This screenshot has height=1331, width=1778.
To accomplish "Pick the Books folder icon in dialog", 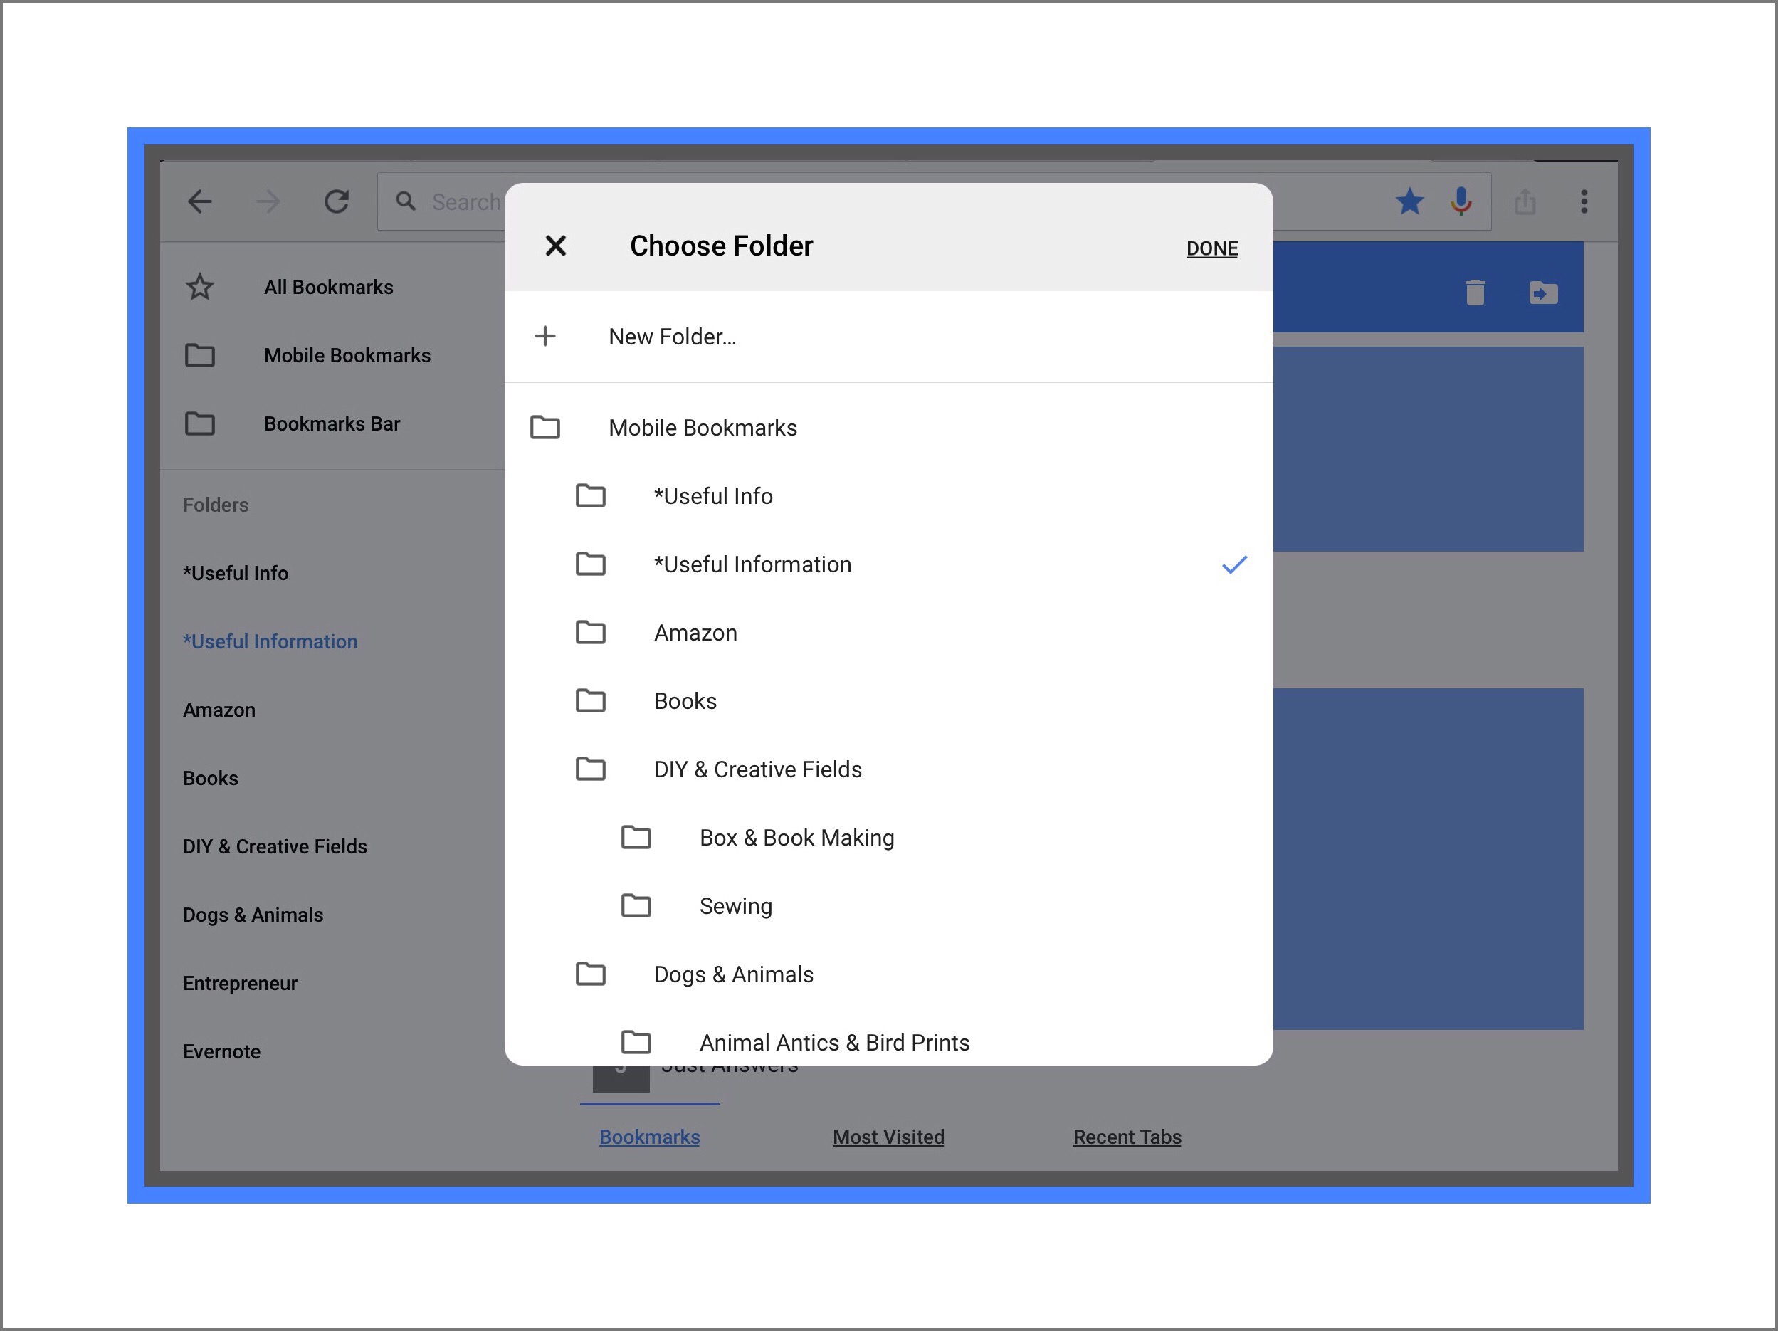I will click(591, 701).
